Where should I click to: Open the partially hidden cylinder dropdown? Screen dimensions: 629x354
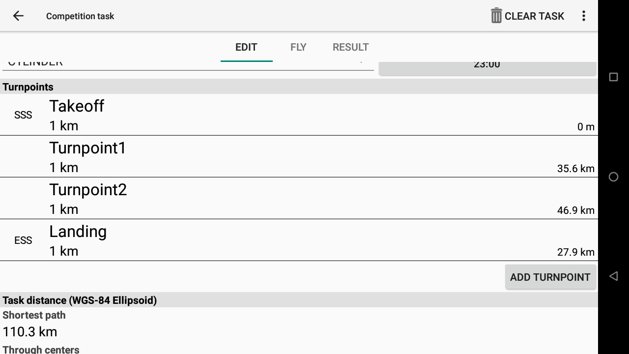(188, 66)
